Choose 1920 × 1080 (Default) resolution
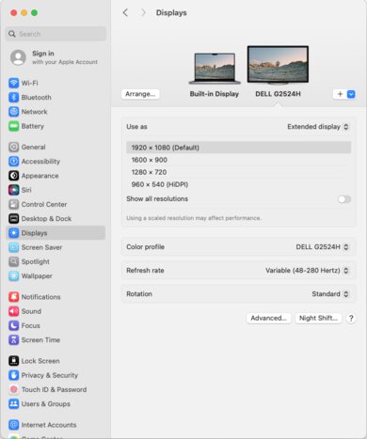The image size is (367, 439). click(238, 148)
